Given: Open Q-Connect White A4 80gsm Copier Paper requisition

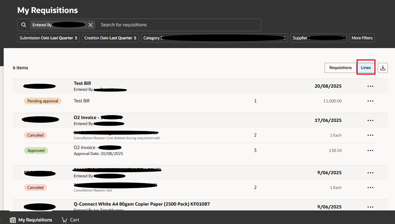Looking at the screenshot, I should (x=142, y=204).
